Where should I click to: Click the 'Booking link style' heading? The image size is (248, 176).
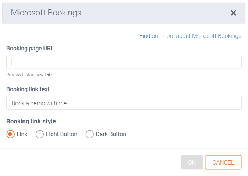31,121
